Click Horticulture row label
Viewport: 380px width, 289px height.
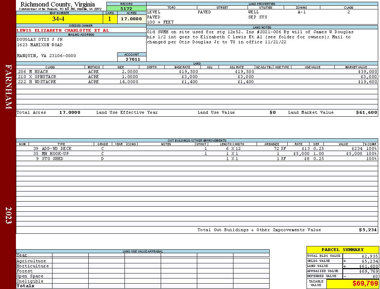point(33,266)
